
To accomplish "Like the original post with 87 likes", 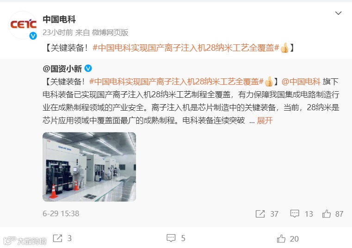I will point(327,214).
